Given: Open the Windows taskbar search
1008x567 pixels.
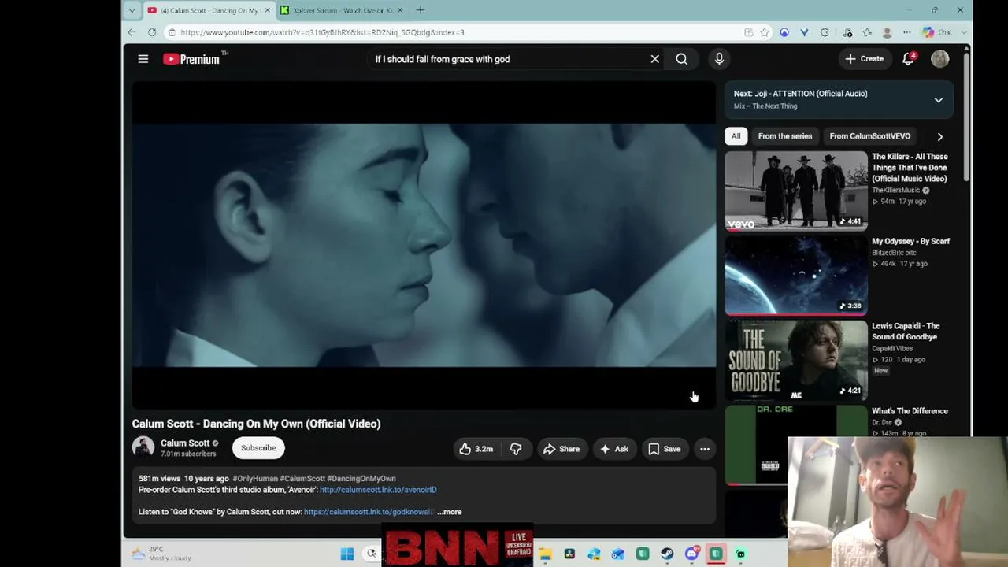Looking at the screenshot, I should pos(372,554).
